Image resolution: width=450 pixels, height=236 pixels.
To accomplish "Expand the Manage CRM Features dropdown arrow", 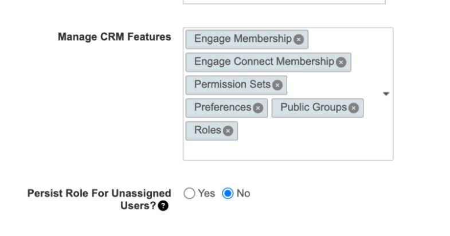I will pos(386,94).
